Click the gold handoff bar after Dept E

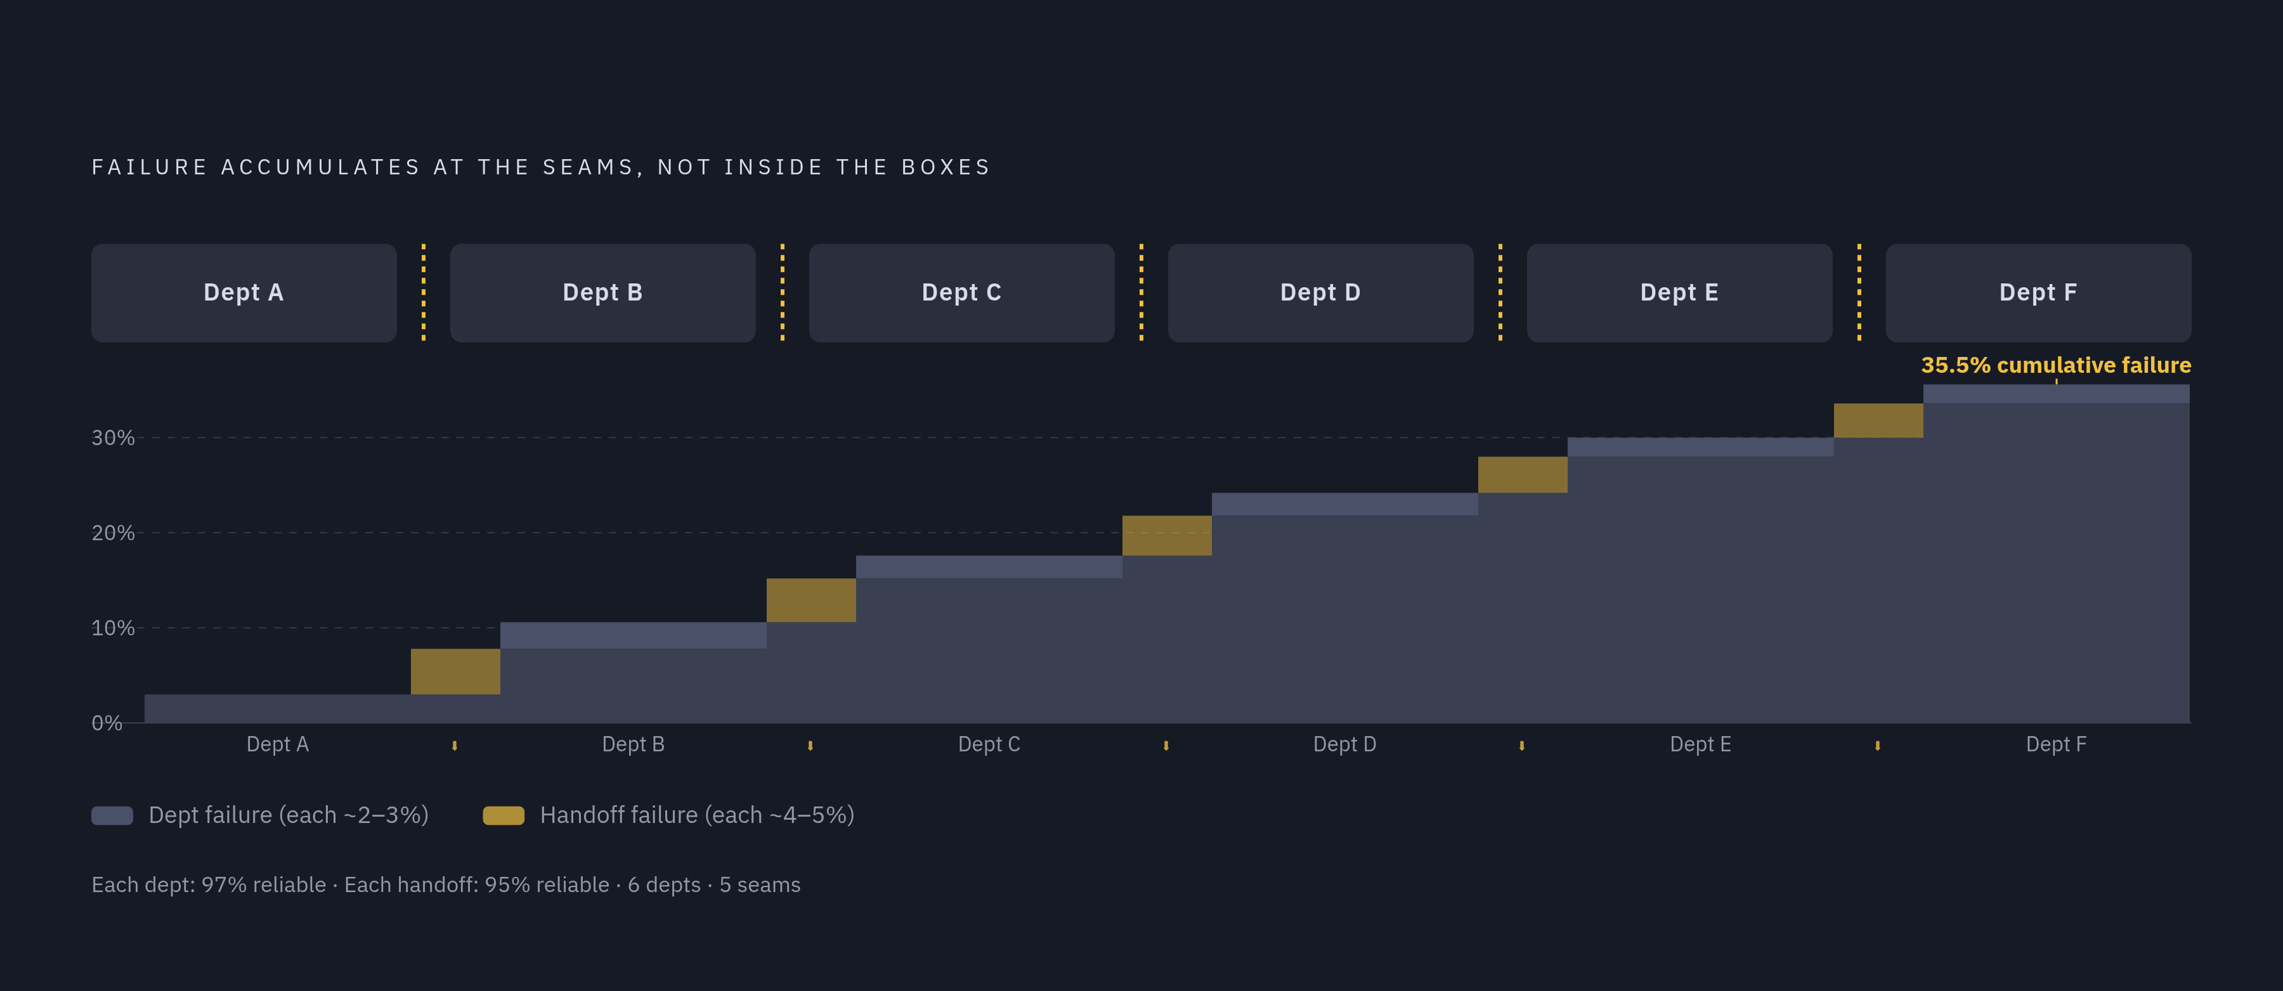tap(1878, 420)
